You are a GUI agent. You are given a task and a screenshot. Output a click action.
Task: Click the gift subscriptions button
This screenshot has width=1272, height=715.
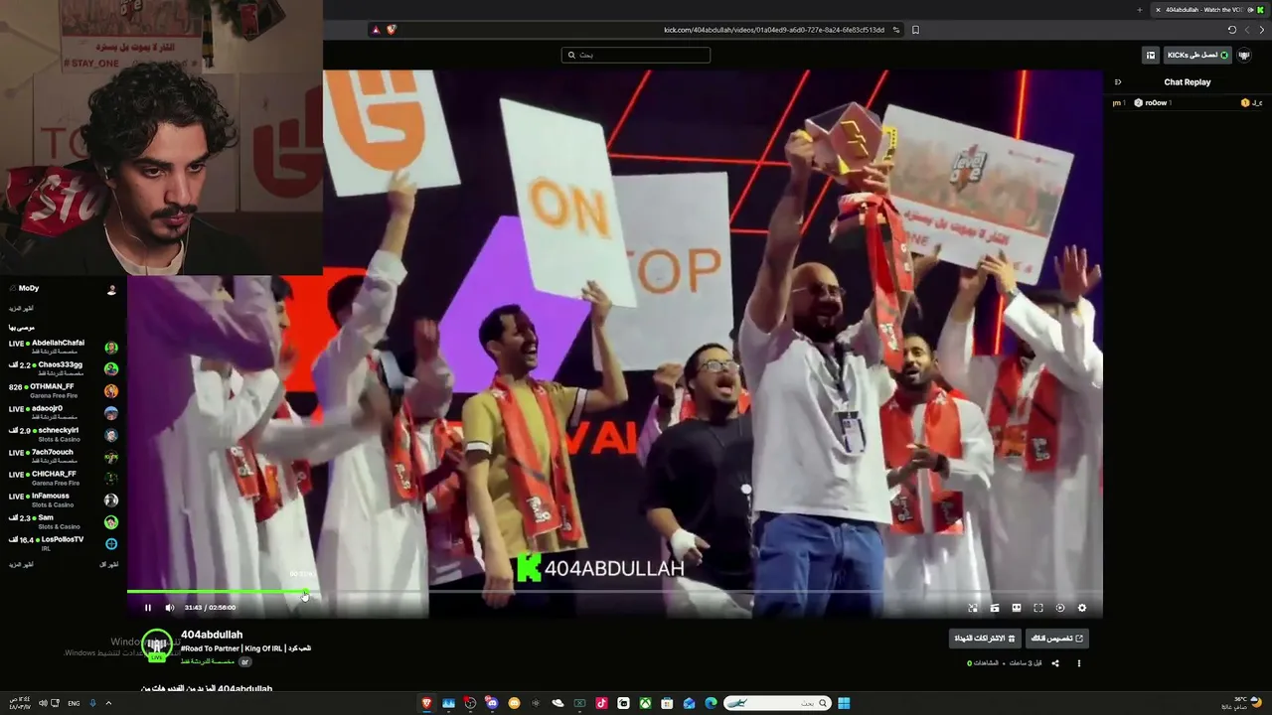(x=985, y=639)
